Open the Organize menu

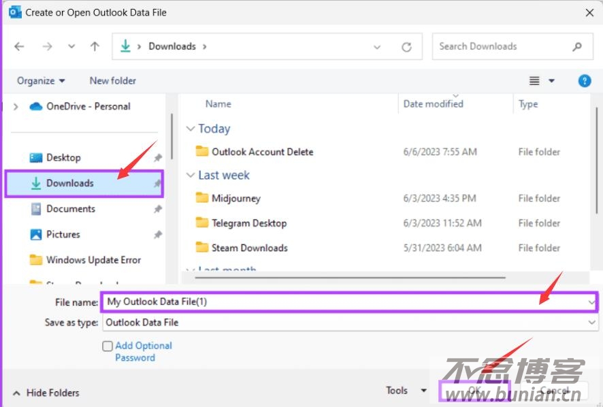(x=41, y=80)
